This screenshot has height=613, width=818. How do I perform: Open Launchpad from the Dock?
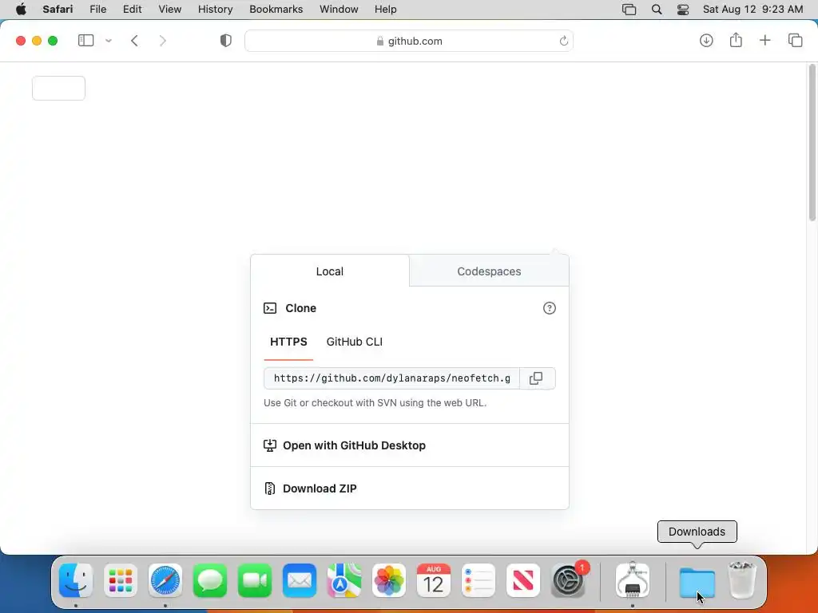pos(121,581)
